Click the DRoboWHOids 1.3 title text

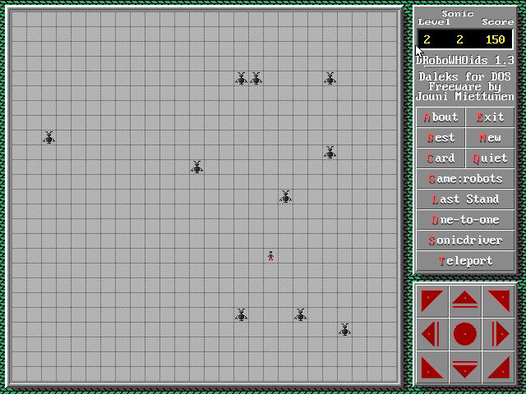coord(465,60)
